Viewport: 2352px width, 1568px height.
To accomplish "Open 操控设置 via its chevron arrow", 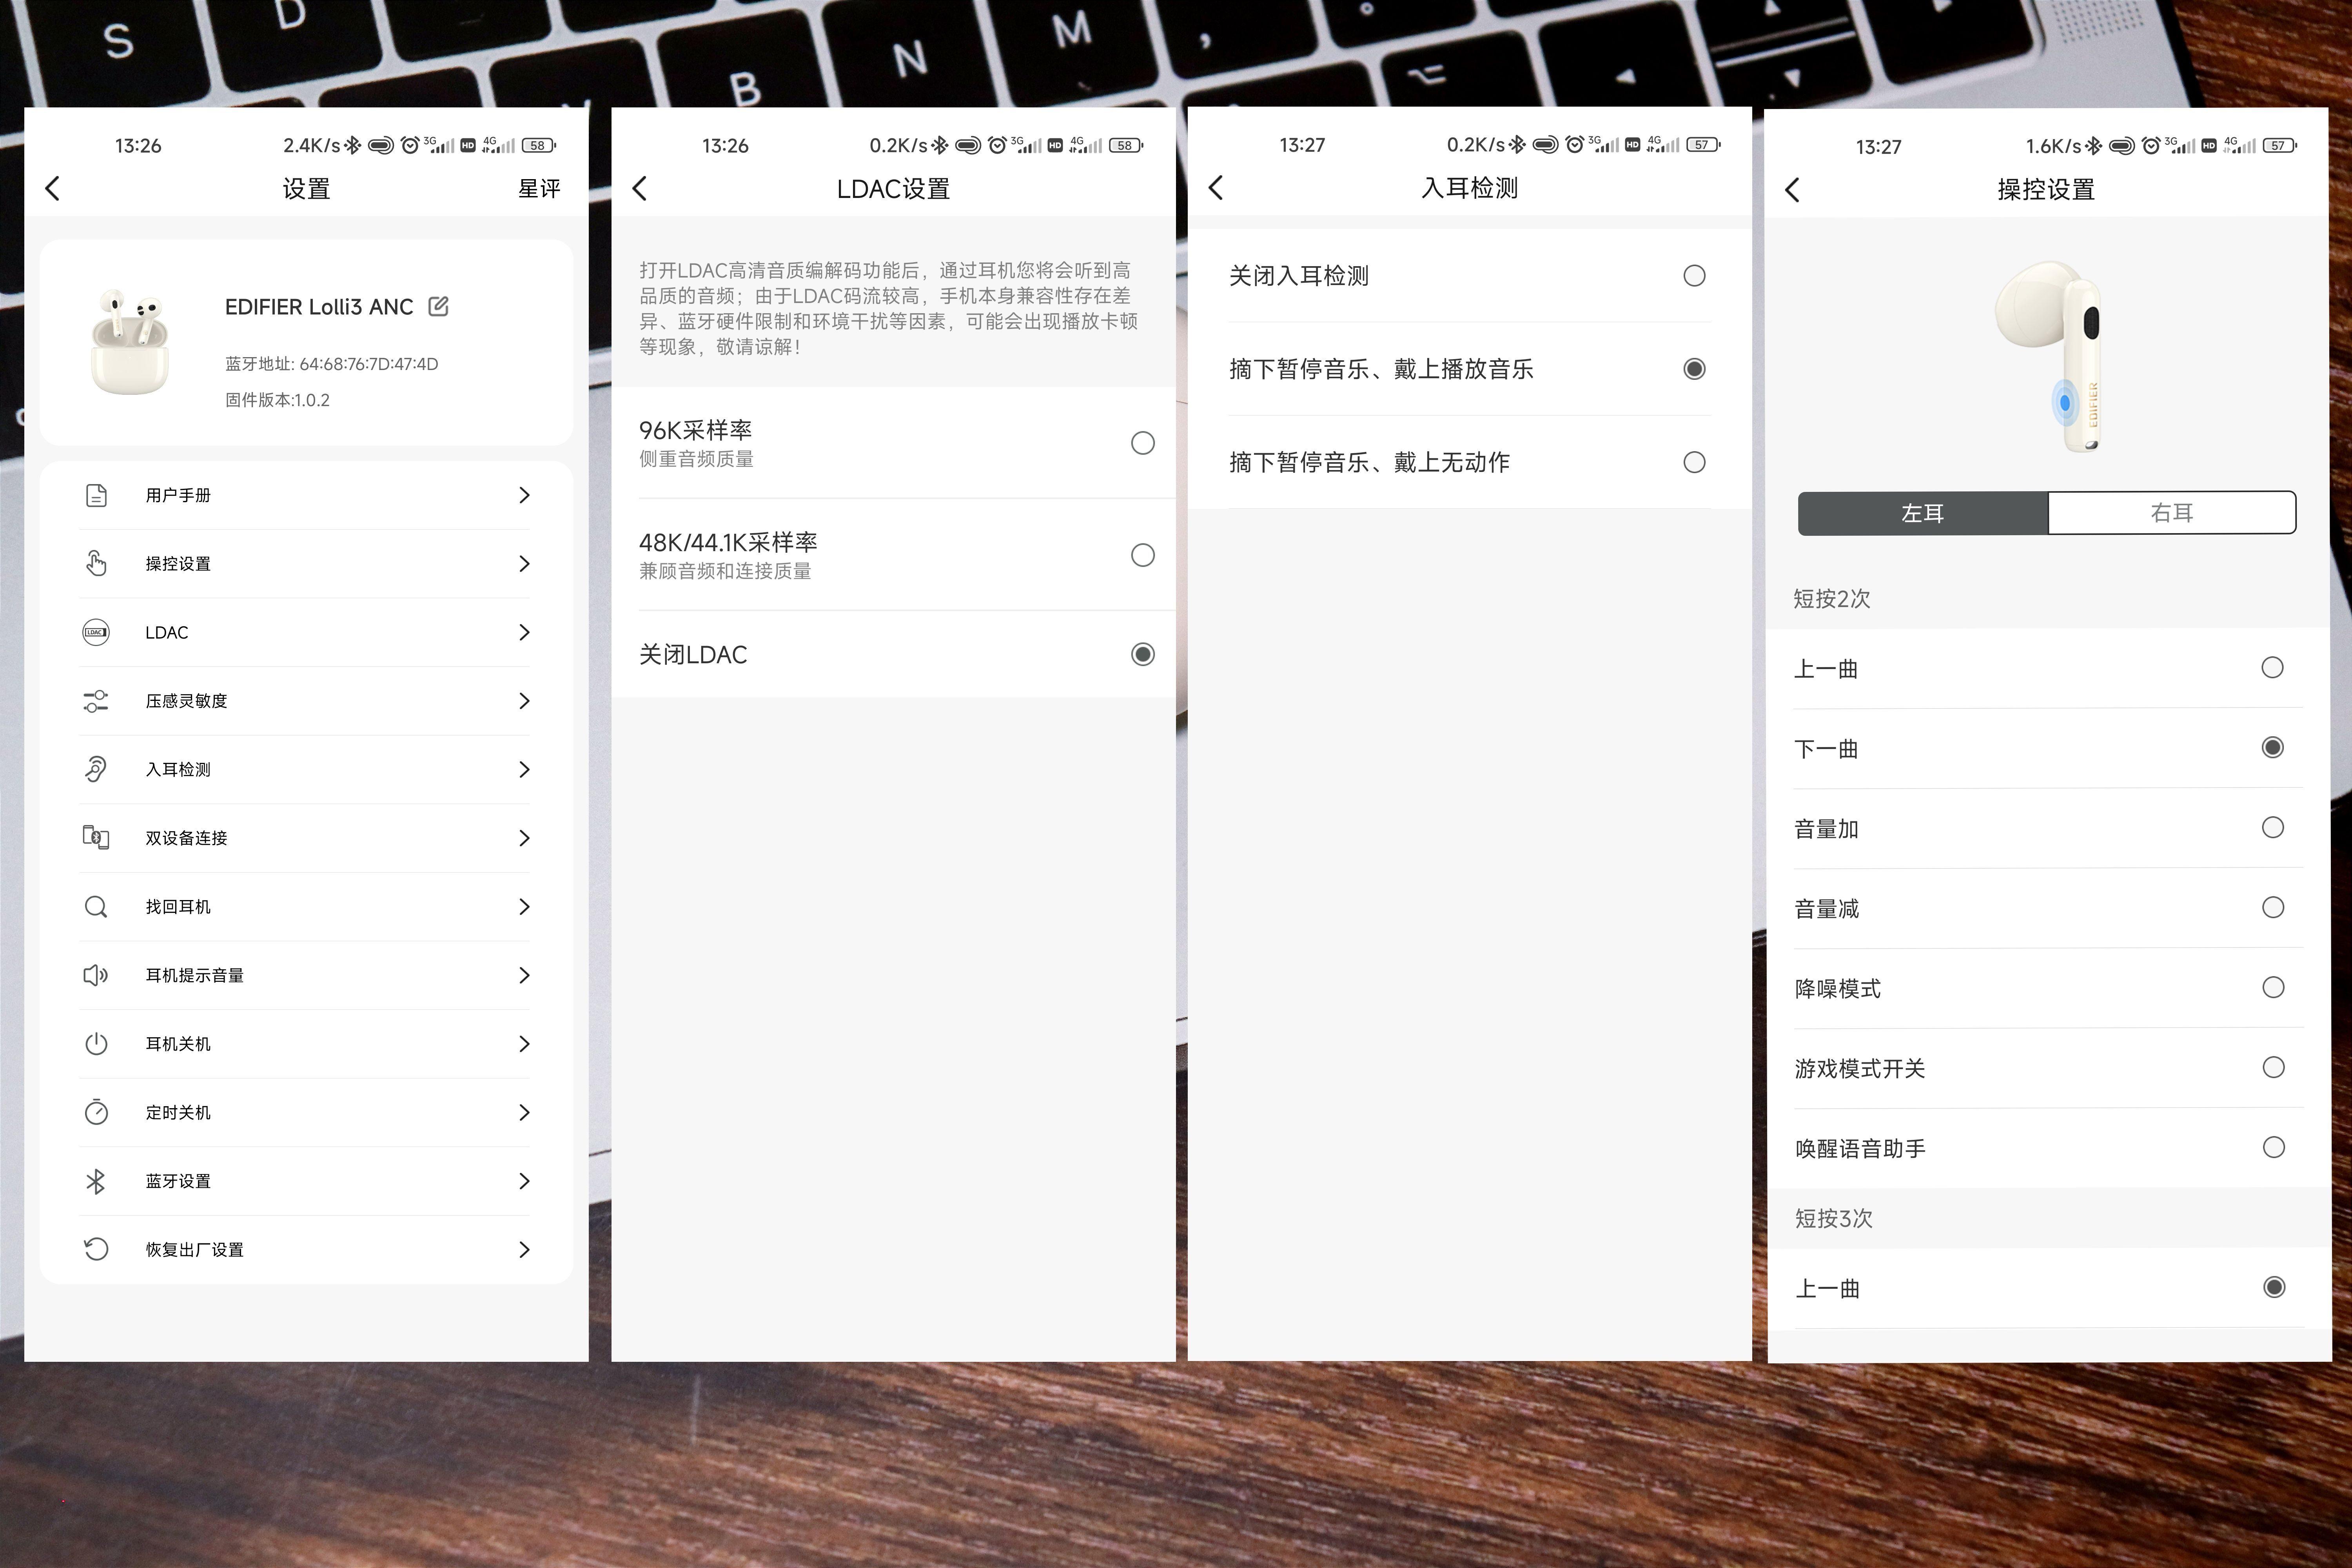I will 524,564.
